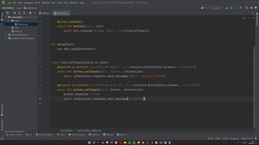The image size is (259, 145).
Task: Rerun the main configuration
Action: tap(227, 8)
